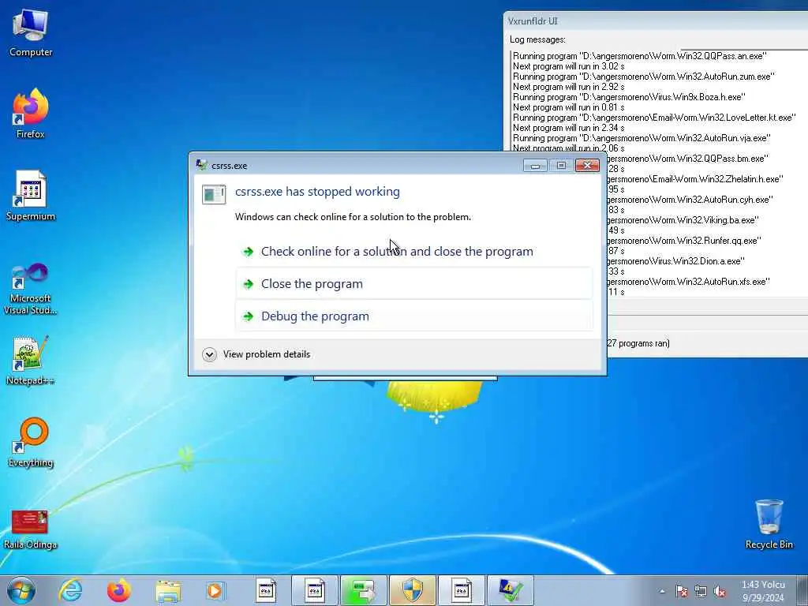
Task: Select log line Email-Worm.Win32.LoveLetter.kt.exe
Action: point(654,118)
